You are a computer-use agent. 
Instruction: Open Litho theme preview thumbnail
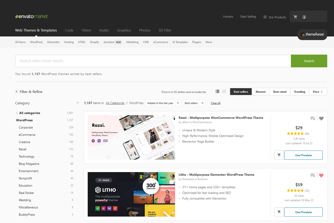131,194
